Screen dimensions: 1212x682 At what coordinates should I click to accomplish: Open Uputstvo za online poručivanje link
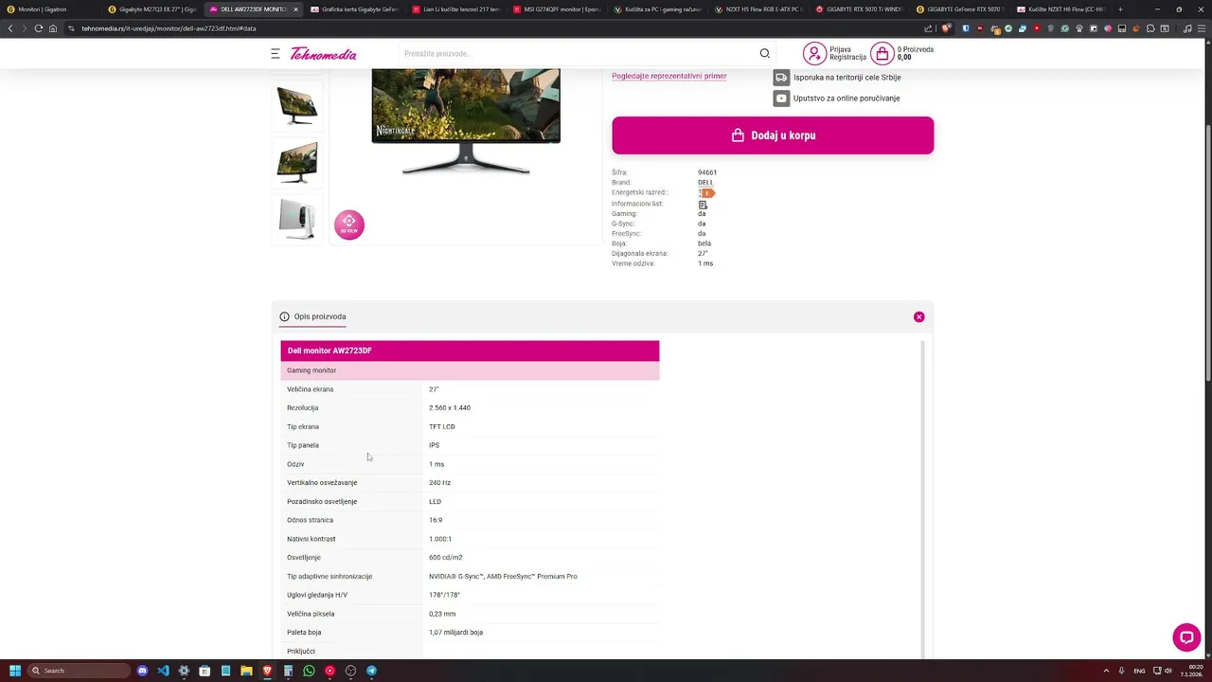click(x=847, y=99)
